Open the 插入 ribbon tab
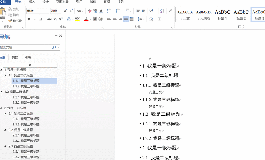 coord(32,2)
